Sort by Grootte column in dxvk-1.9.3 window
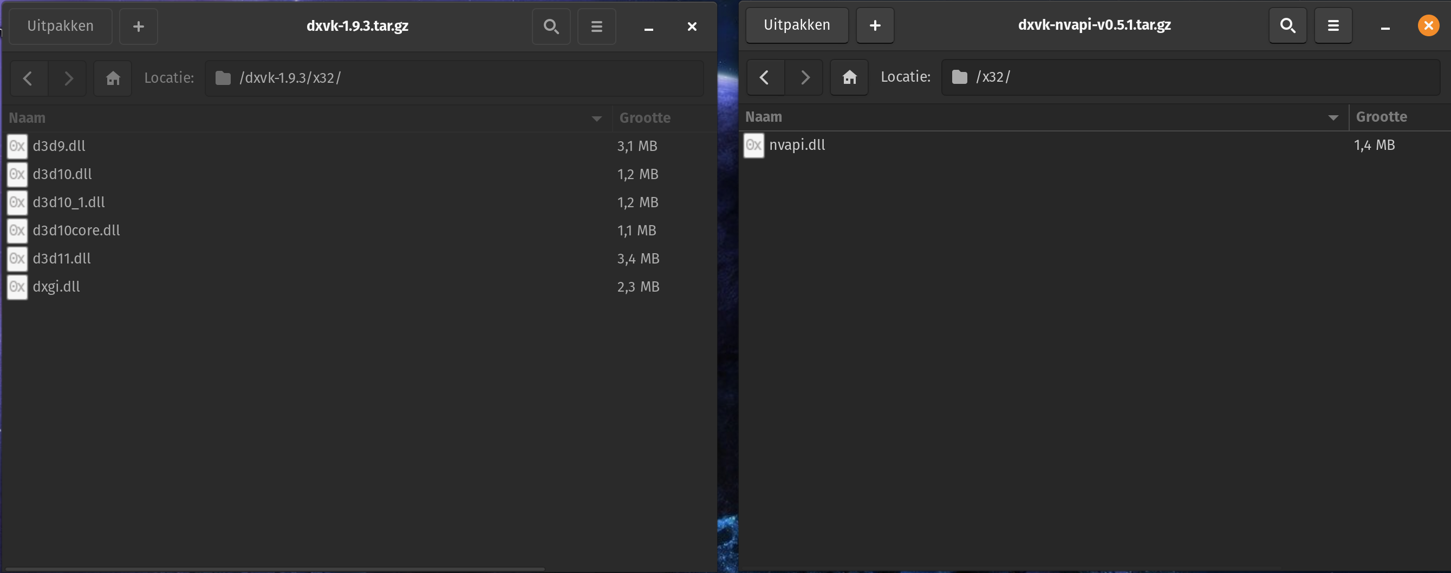Image resolution: width=1451 pixels, height=573 pixels. (x=663, y=118)
